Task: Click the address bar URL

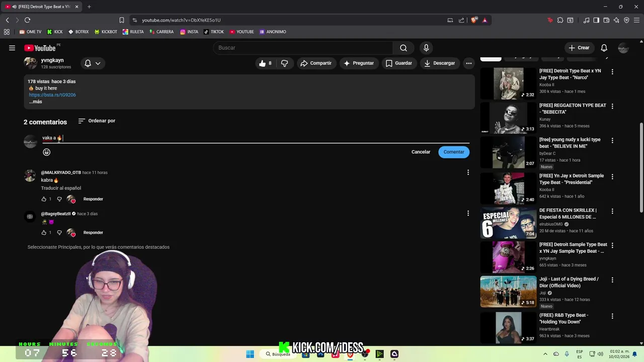Action: click(x=181, y=20)
